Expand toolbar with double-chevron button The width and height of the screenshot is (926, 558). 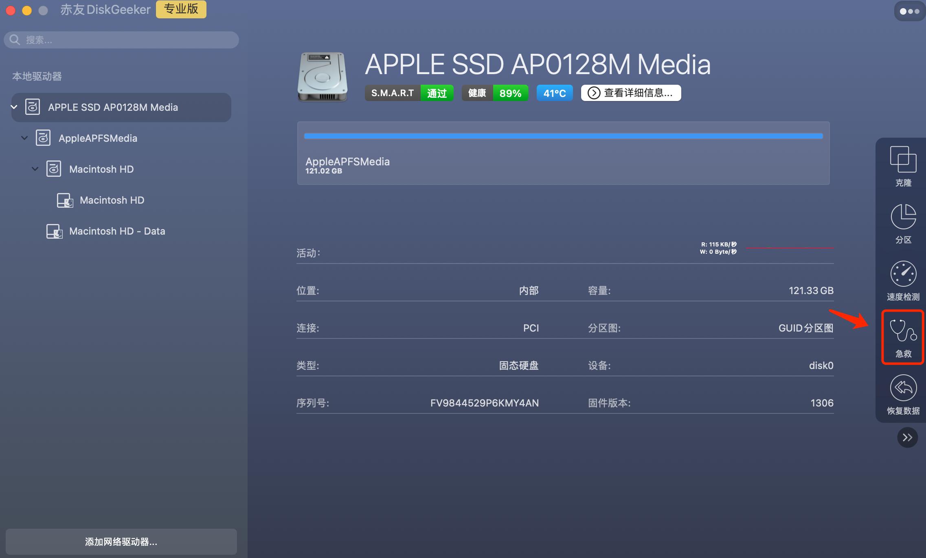point(907,437)
